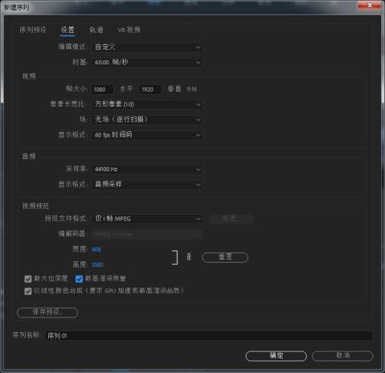Click the 重置 button

225,257
